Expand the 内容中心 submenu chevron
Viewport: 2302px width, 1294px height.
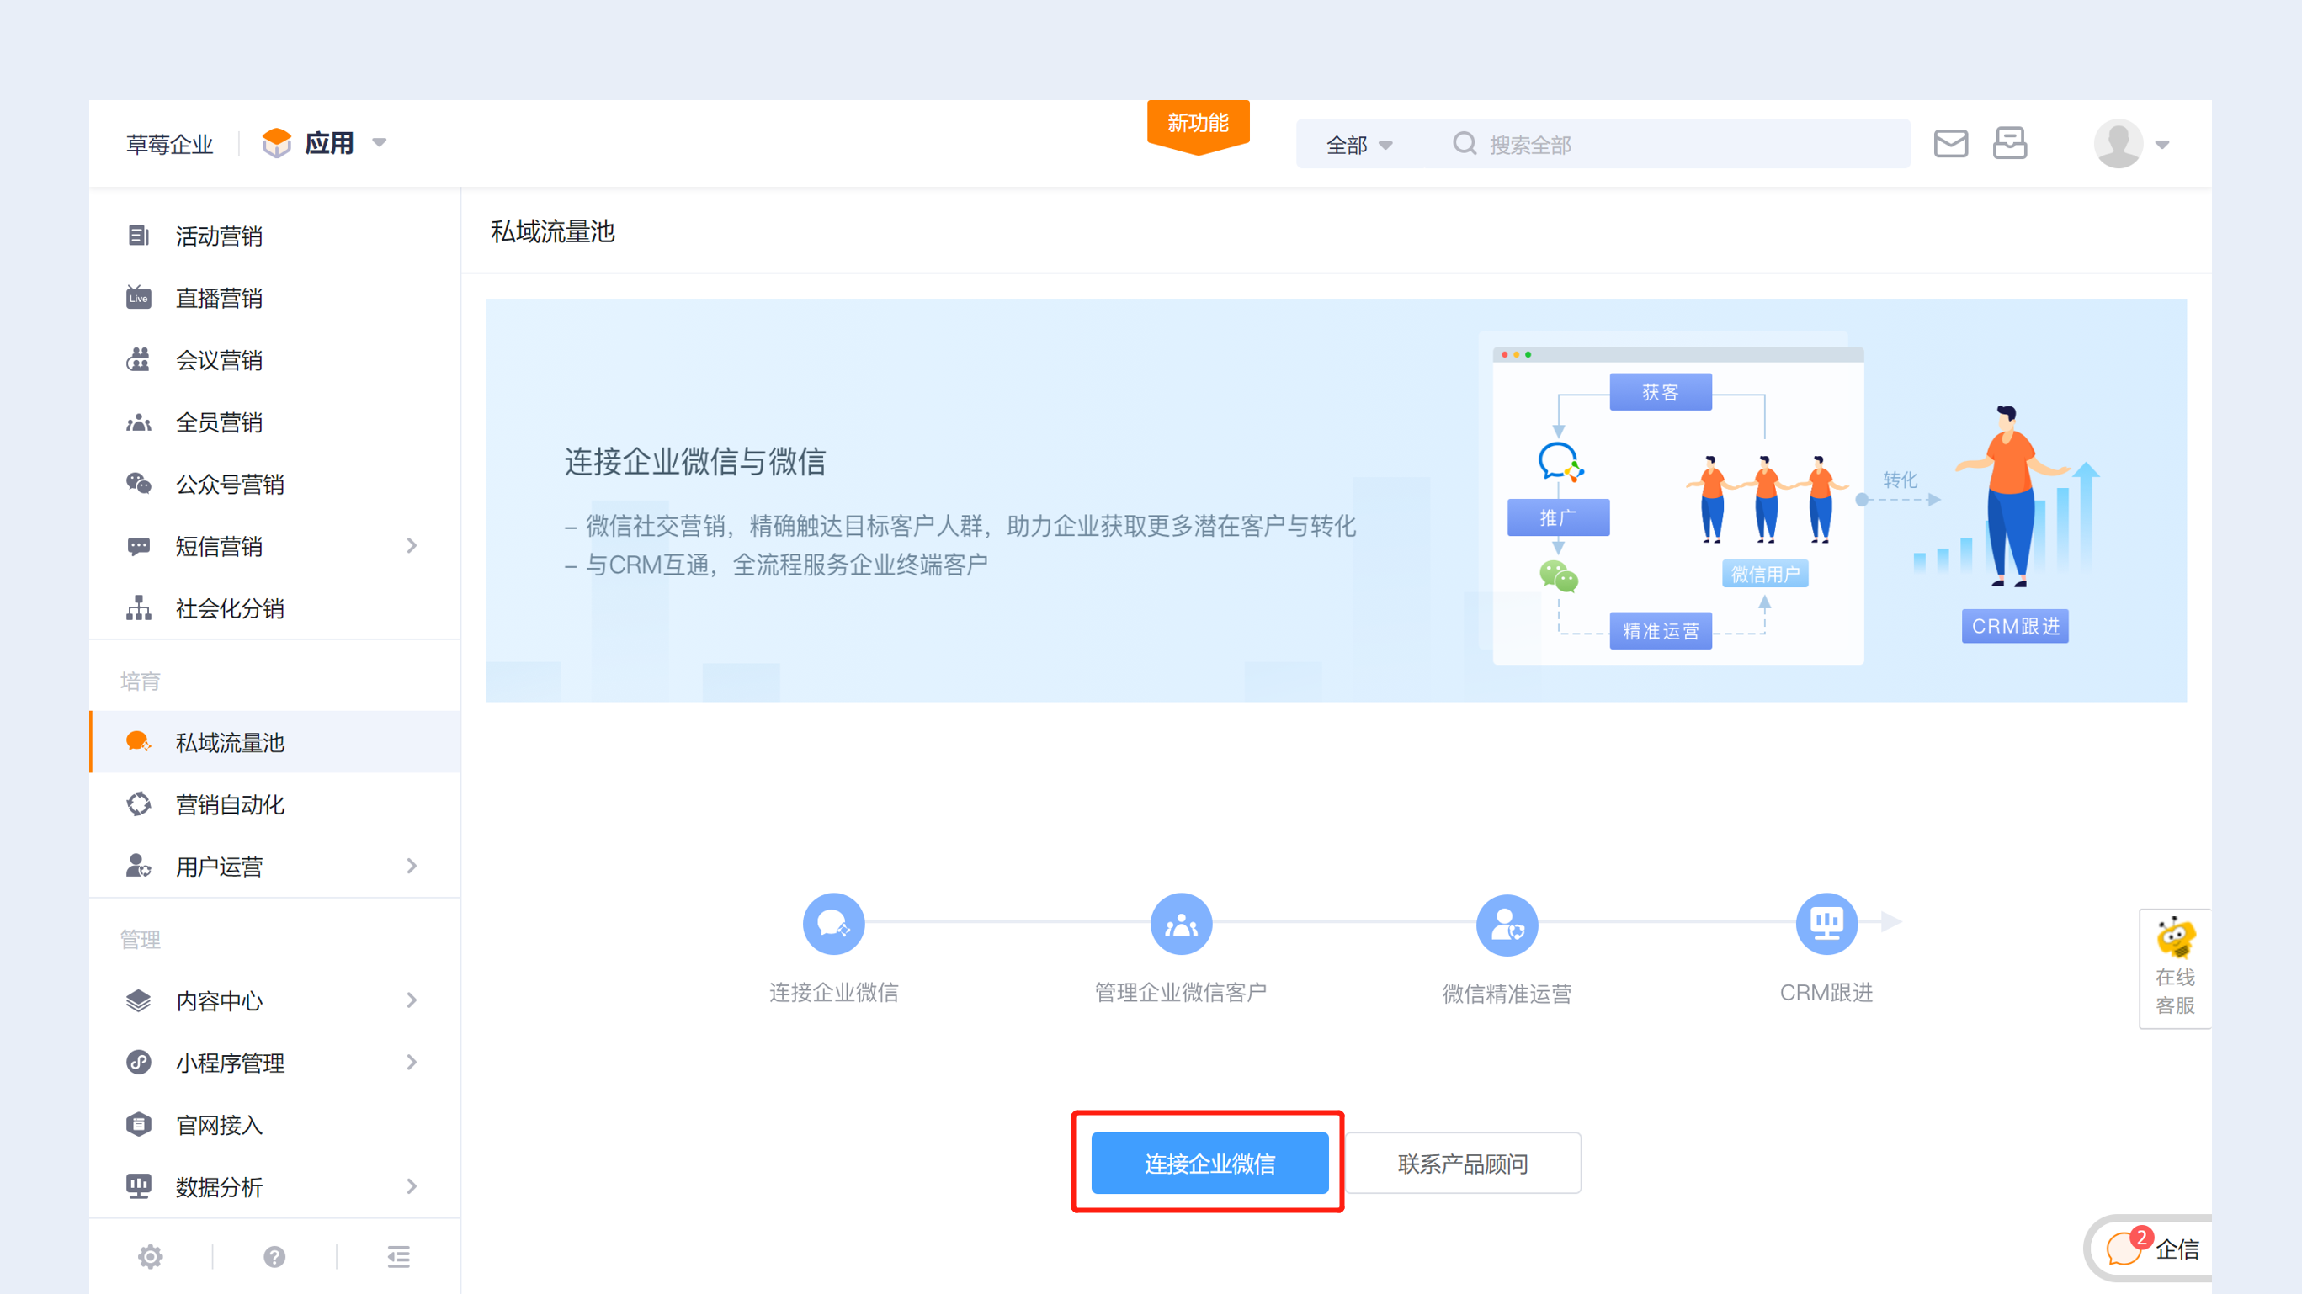412,1000
